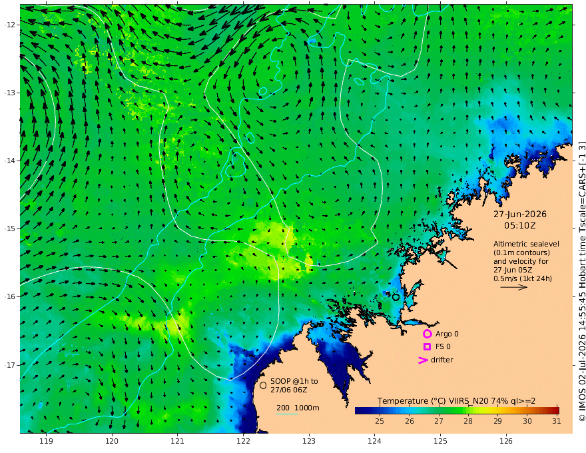This screenshot has width=586, height=453.
Task: Click the 'SOOP @1h to' label
Action: 294,381
